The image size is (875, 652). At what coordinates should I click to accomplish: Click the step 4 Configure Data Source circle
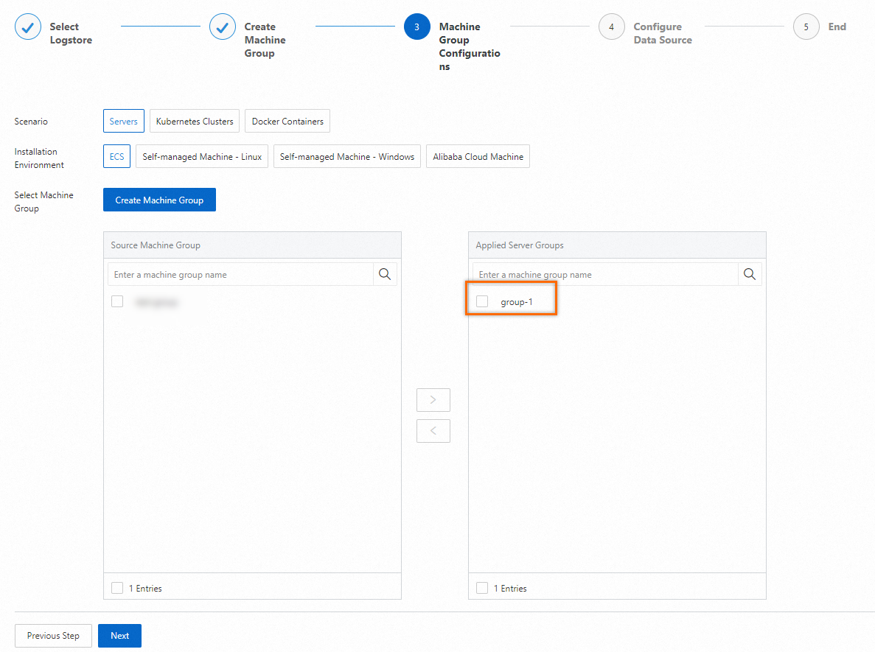[x=612, y=27]
